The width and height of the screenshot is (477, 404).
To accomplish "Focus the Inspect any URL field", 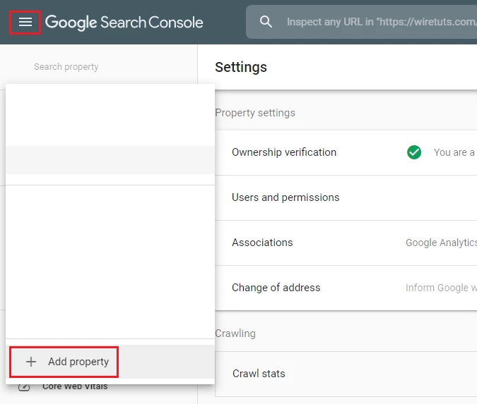I will [x=375, y=22].
